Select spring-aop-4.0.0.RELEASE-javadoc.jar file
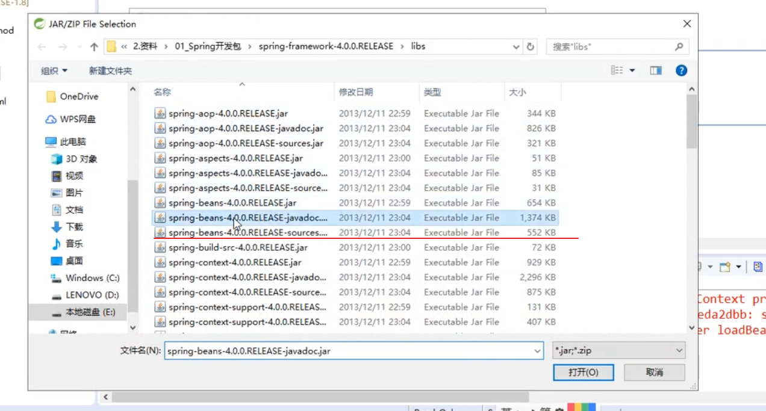Screen dimensions: 766x411 356,128
